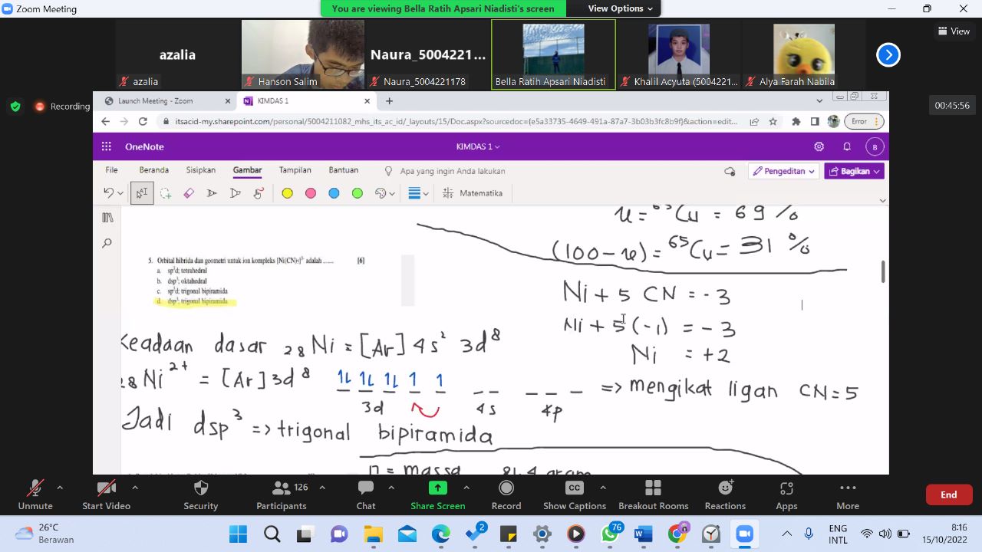
Task: Open Security shield options
Action: pos(201,495)
